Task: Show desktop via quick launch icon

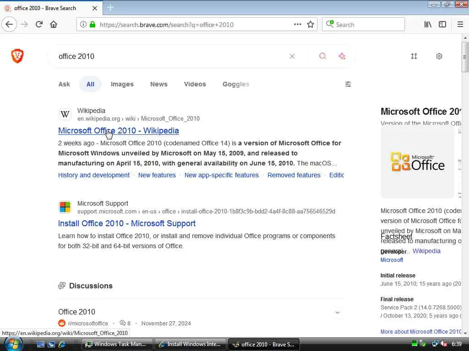Action: click(x=41, y=345)
